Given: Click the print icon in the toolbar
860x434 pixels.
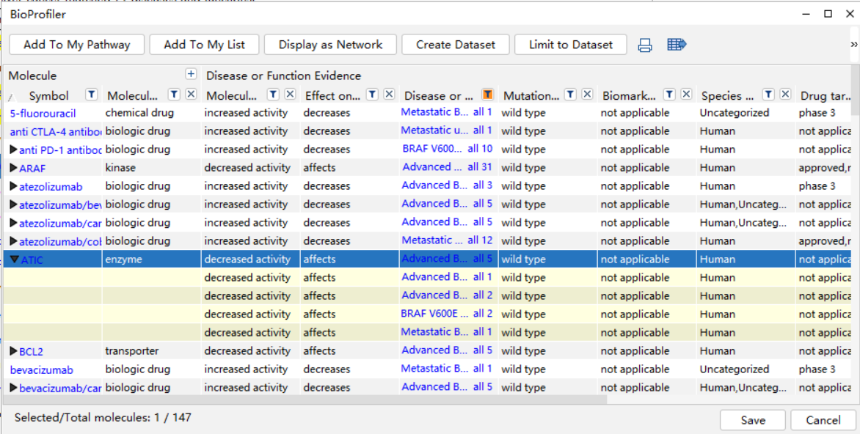Looking at the screenshot, I should point(645,45).
